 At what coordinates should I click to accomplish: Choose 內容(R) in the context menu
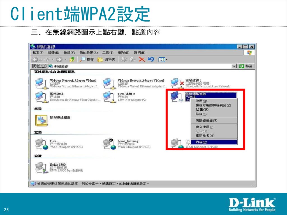tap(214, 142)
